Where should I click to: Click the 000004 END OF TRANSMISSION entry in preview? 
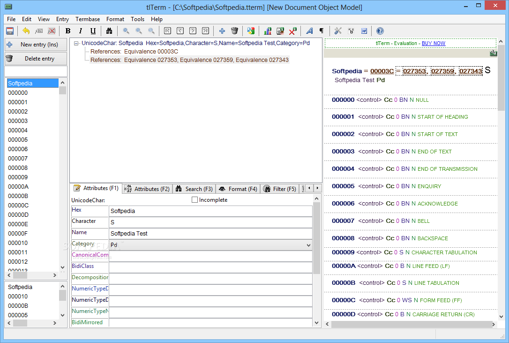point(404,169)
